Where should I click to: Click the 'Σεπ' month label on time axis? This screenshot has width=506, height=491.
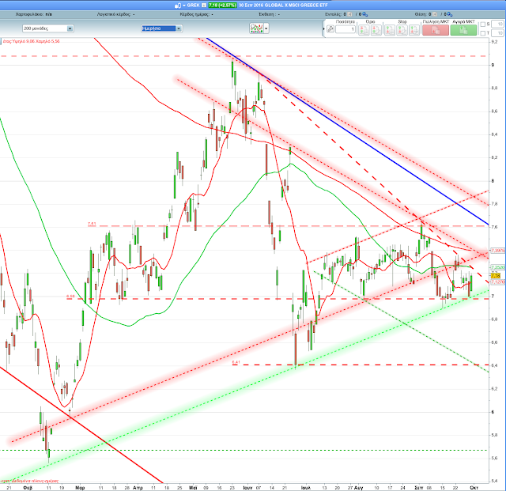coord(418,488)
